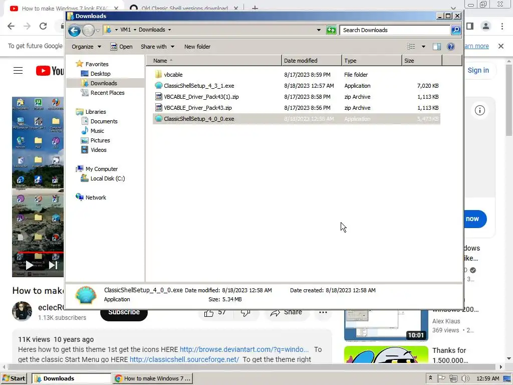
Task: Expand the view options dropdown arrow
Action: (x=423, y=47)
